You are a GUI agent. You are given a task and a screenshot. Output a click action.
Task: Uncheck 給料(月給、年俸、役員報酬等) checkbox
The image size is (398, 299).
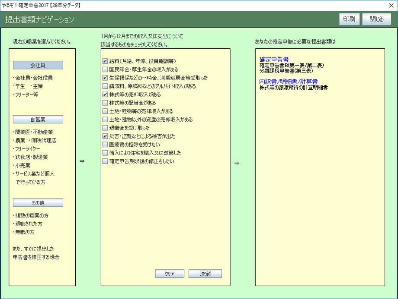pyautogui.click(x=105, y=61)
